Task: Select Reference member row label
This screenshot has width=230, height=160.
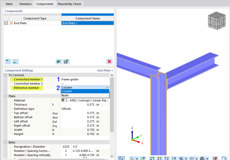Action: pyautogui.click(x=27, y=88)
